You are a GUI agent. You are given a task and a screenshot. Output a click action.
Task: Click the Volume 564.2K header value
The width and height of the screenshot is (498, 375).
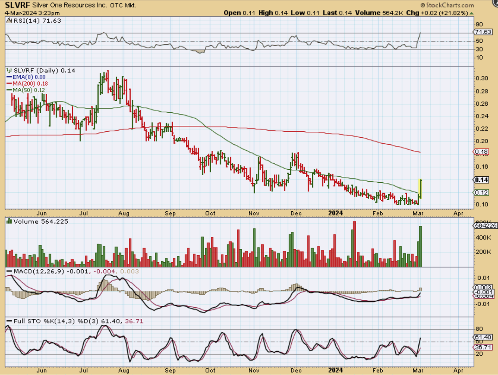click(379, 13)
